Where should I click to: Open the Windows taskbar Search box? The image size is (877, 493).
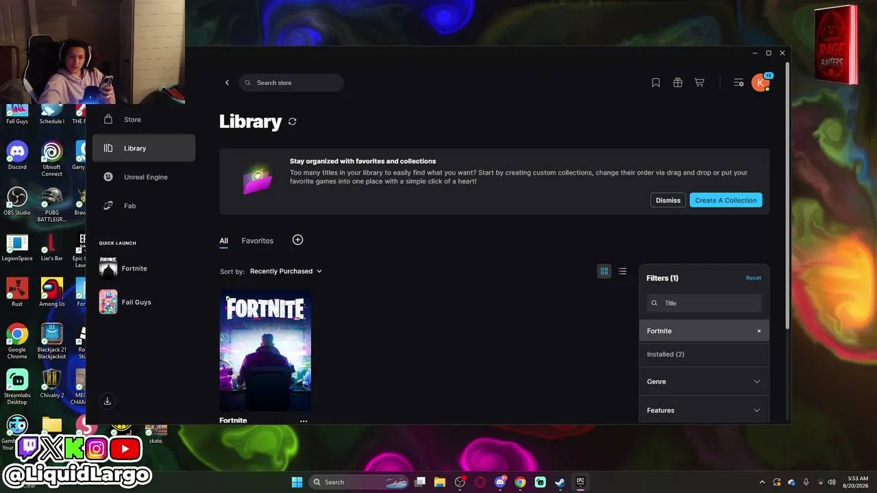360,482
